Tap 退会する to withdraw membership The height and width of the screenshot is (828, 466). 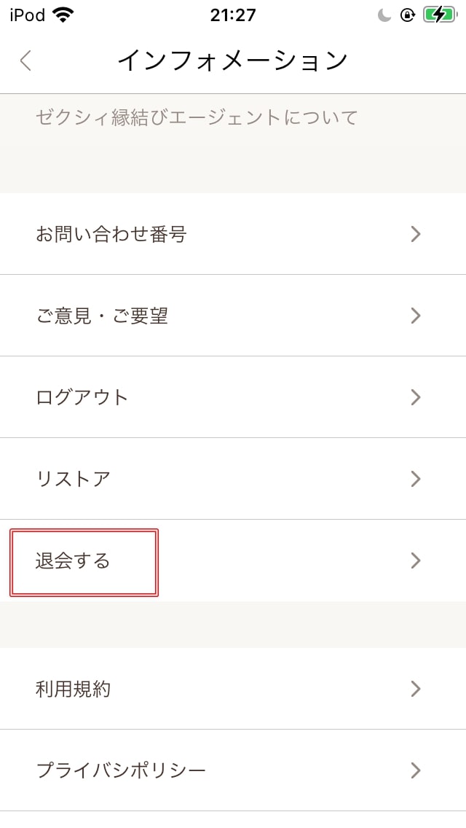(x=74, y=561)
